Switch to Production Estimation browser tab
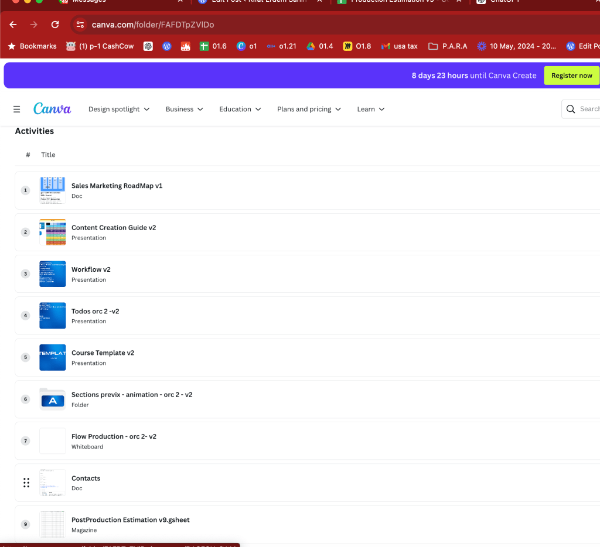The width and height of the screenshot is (600, 547). point(400,2)
